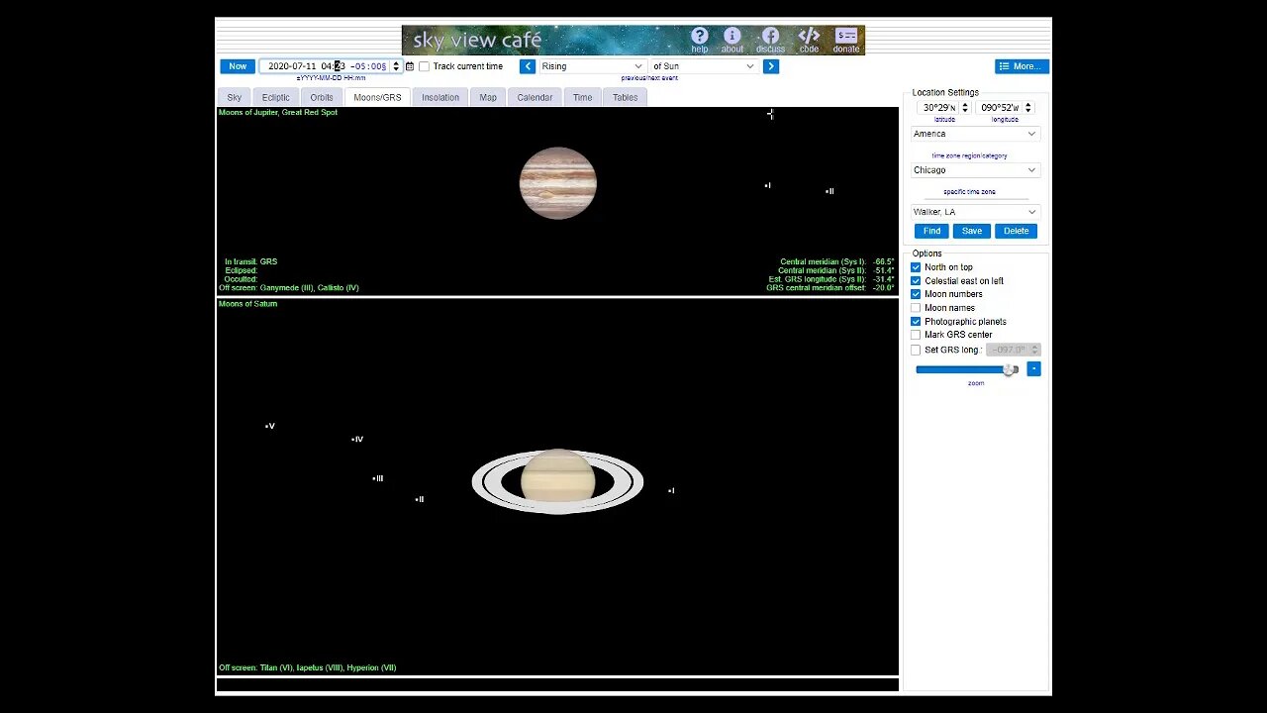
Task: Switch to the Map tab
Action: (x=488, y=97)
